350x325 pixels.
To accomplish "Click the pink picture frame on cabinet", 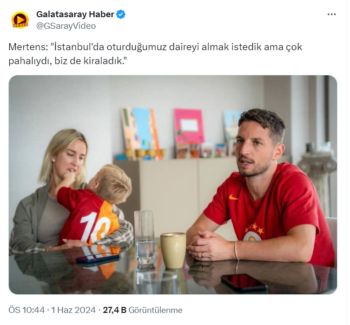I will 189,128.
